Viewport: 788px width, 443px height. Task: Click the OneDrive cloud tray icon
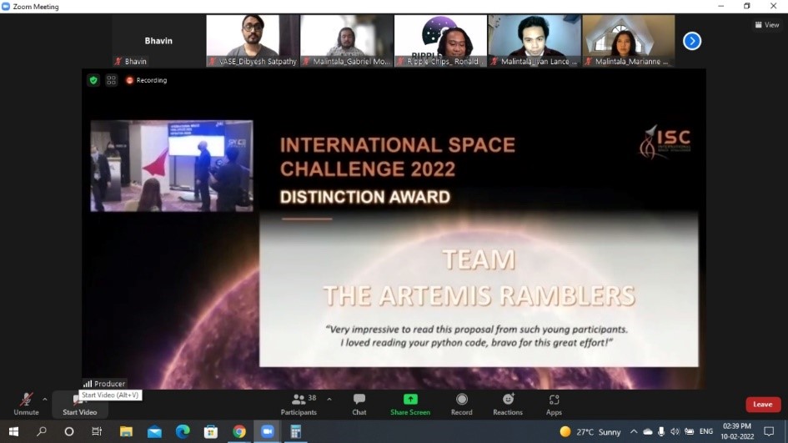pyautogui.click(x=648, y=431)
